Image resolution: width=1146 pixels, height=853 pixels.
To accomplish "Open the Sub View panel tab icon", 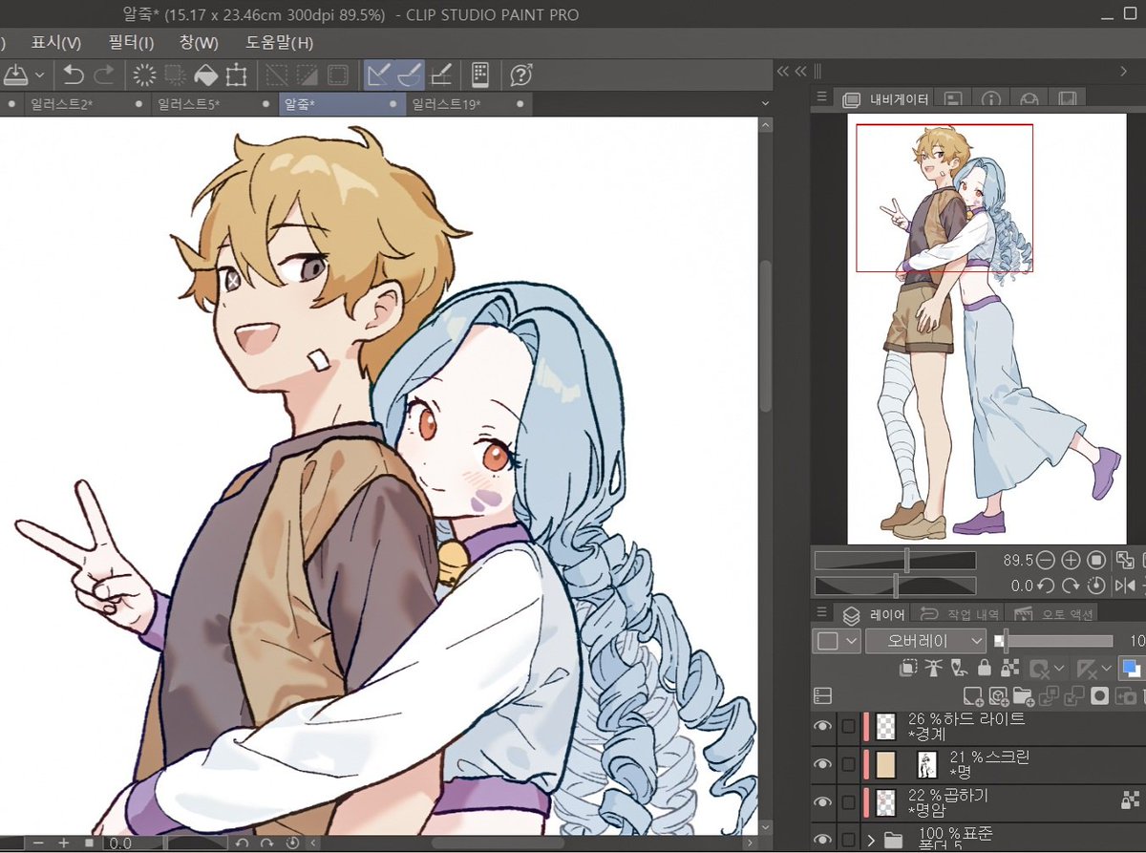I will click(x=953, y=98).
